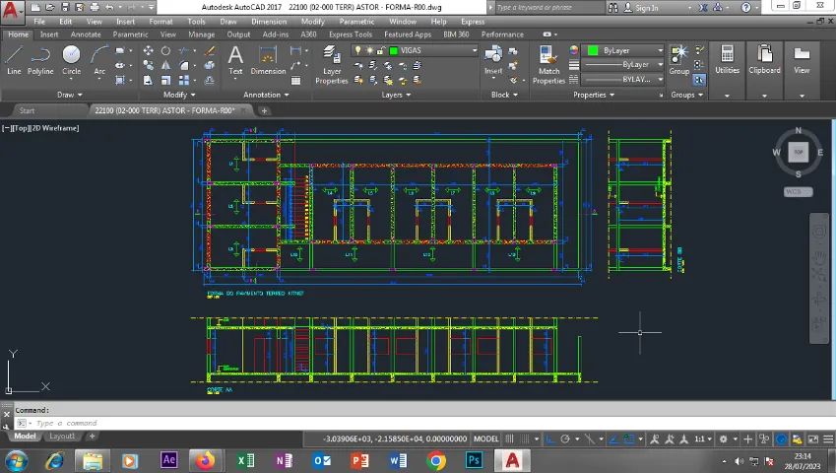Select the Stretch tool icon
The image size is (836, 473).
tap(149, 80)
